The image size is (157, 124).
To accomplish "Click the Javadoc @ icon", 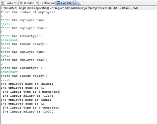I will coord(21,3).
